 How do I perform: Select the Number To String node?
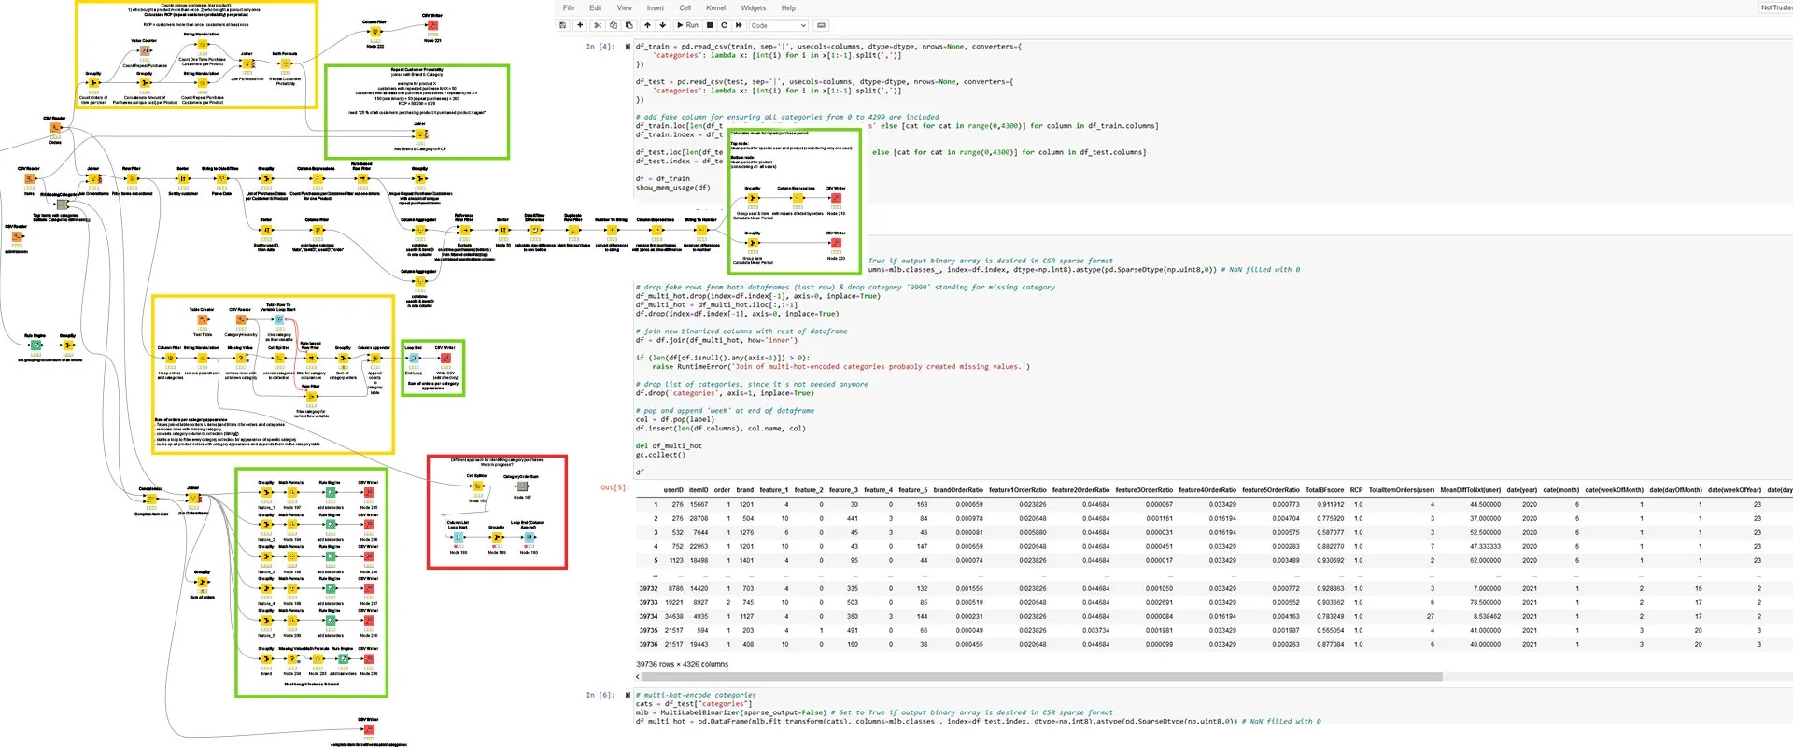(612, 230)
